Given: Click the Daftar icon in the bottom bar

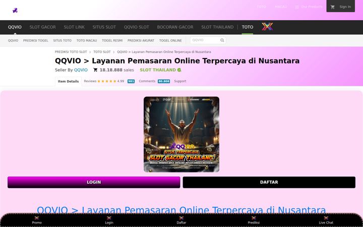Looking at the screenshot, I should (x=181, y=218).
